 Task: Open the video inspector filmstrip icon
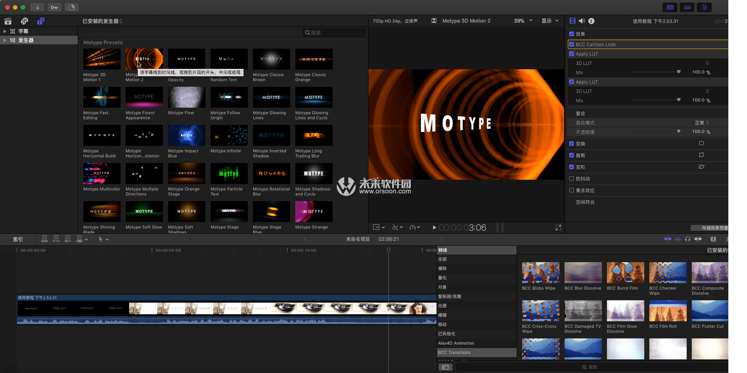coord(572,21)
